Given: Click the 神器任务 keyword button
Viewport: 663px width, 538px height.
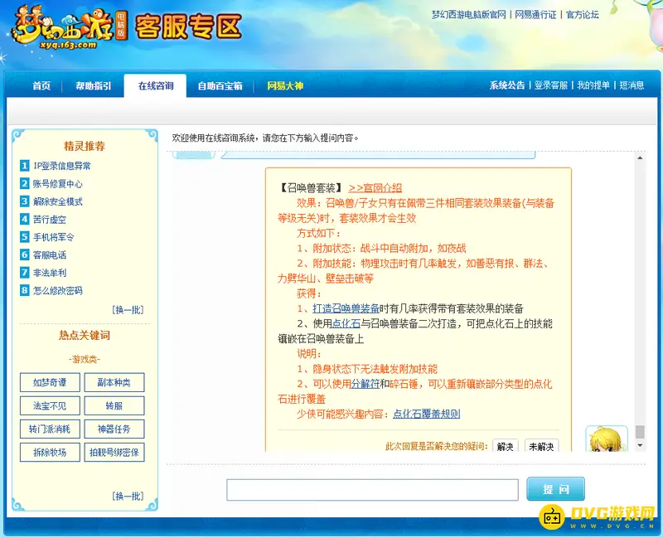Looking at the screenshot, I should pyautogui.click(x=114, y=429).
